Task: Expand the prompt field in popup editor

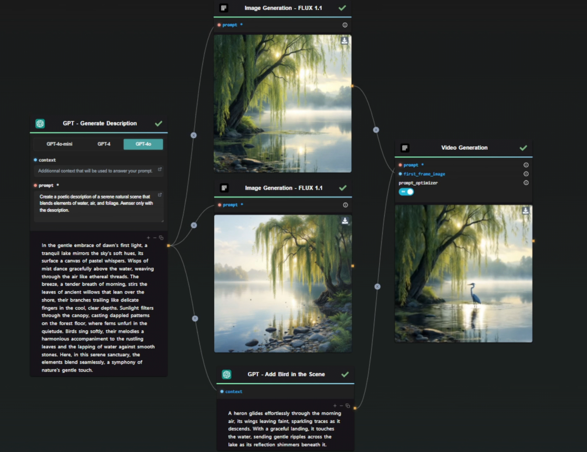Action: pos(160,195)
